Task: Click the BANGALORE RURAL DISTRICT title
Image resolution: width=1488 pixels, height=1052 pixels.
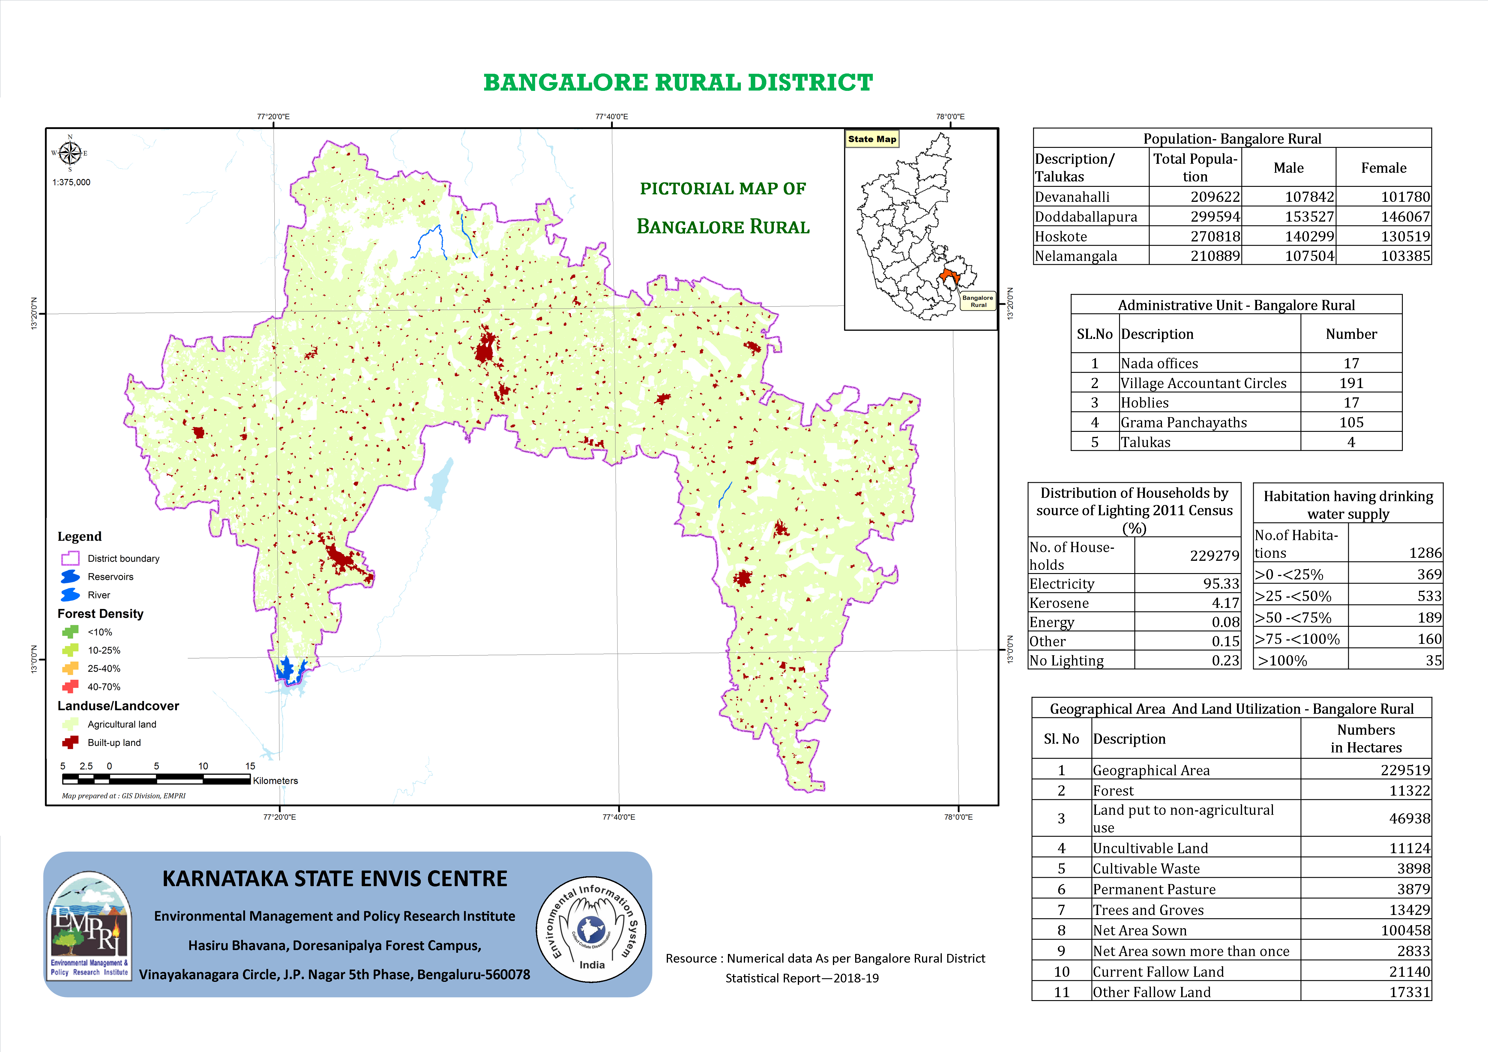Action: [x=678, y=82]
